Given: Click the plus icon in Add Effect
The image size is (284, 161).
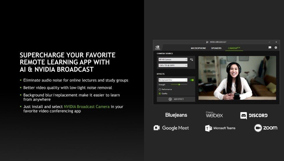Looking at the screenshot, I should [x=170, y=99].
